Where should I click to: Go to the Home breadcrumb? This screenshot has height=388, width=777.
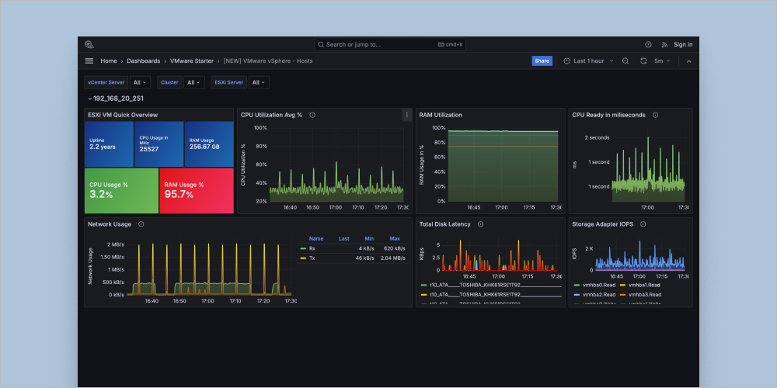pyautogui.click(x=109, y=61)
